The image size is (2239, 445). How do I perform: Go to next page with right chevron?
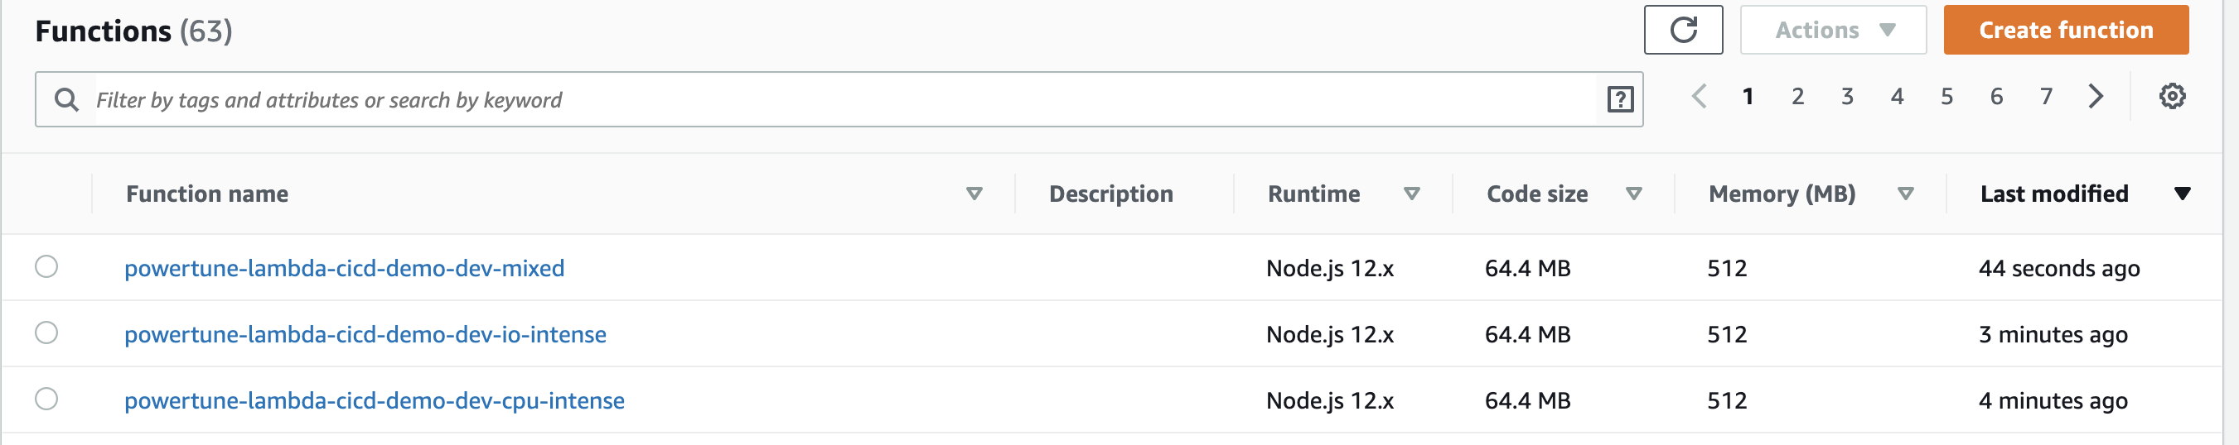[x=2096, y=96]
